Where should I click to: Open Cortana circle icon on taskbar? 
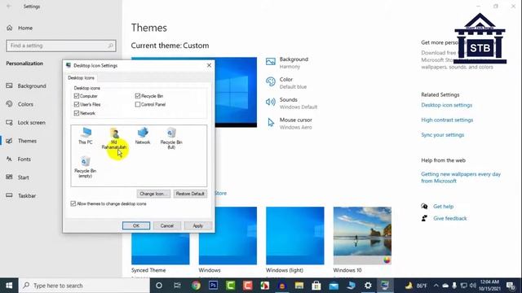[159, 286]
